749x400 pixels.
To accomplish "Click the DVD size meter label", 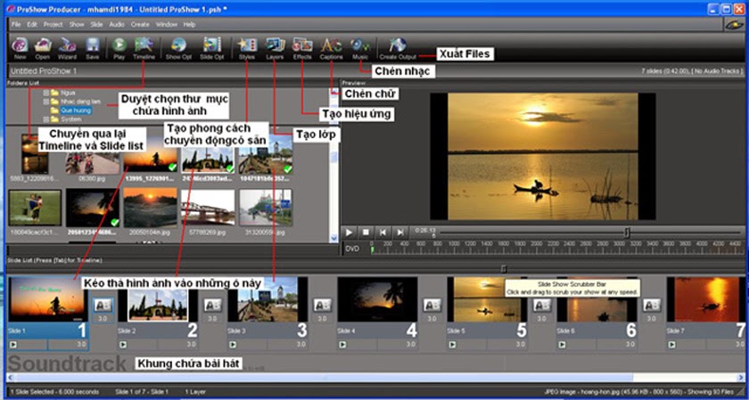I will (352, 249).
